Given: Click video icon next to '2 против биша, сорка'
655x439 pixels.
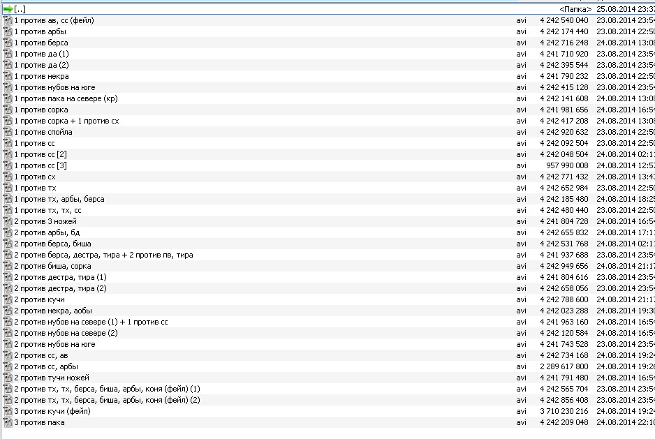Looking at the screenshot, I should 8,266.
